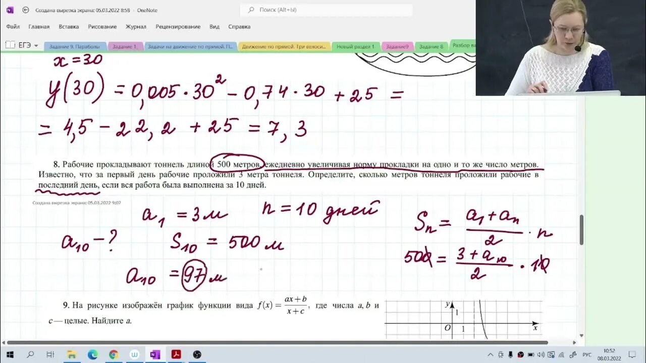646x363 pixels.
Task: Click the back arrow button in title bar
Action: pos(26,10)
